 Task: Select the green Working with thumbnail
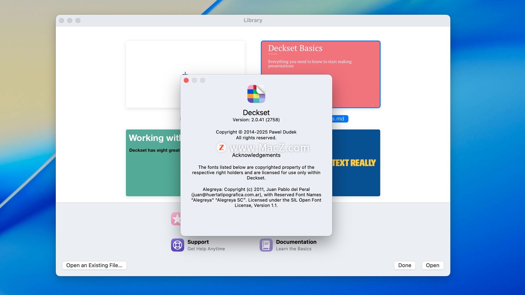click(x=153, y=163)
